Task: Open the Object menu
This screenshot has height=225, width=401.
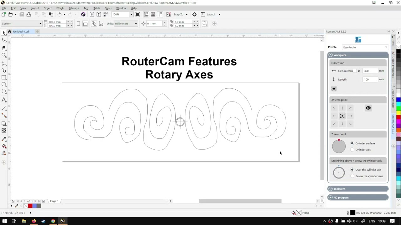Action: [x=48, y=8]
